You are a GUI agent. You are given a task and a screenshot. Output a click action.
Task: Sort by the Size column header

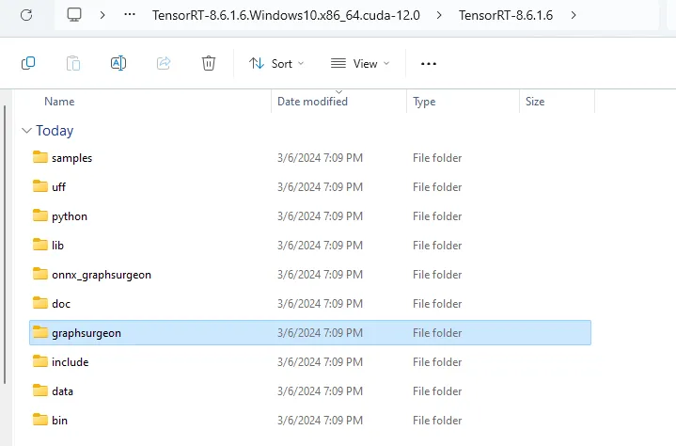point(535,102)
